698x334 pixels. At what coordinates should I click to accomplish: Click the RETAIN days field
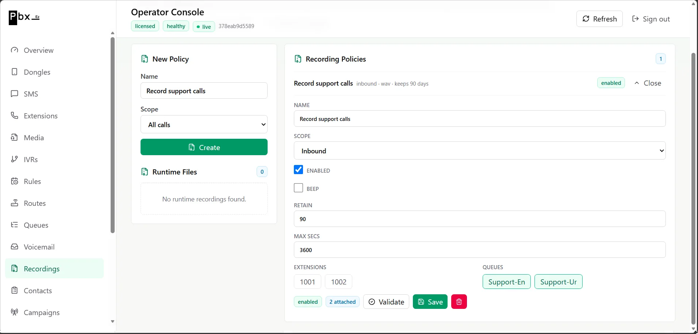[x=480, y=219]
